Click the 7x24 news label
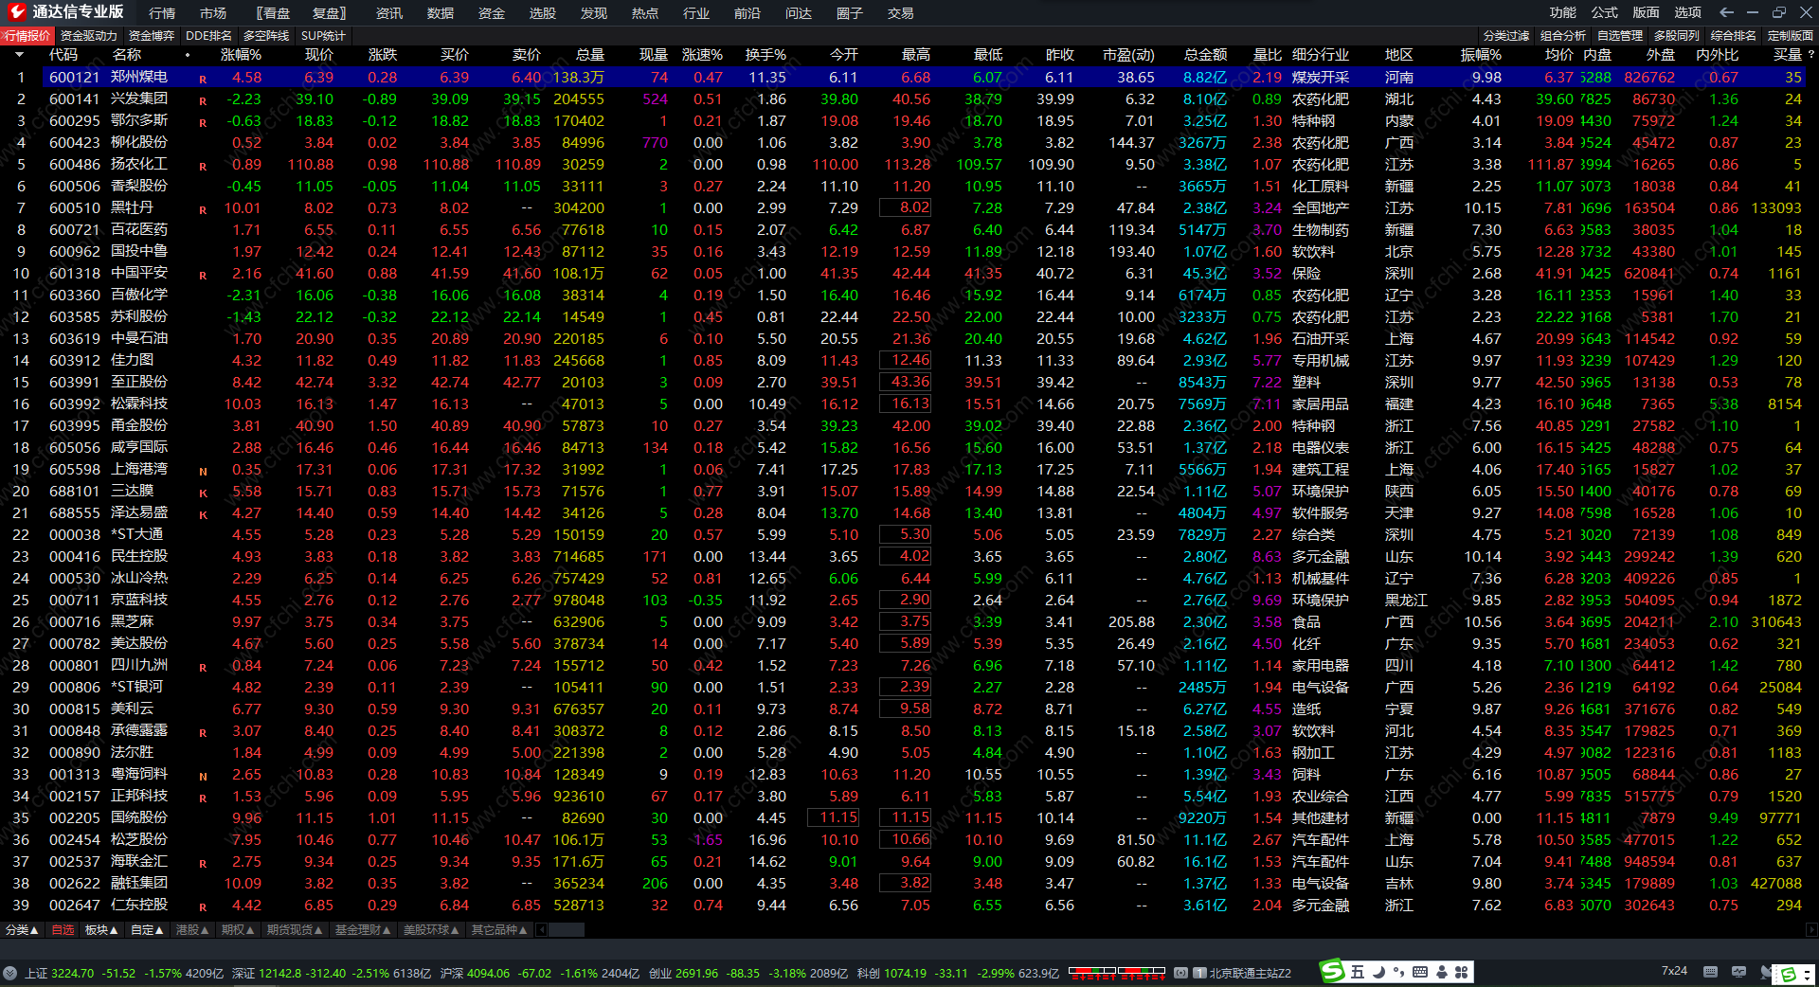This screenshot has height=987, width=1819. [1674, 971]
